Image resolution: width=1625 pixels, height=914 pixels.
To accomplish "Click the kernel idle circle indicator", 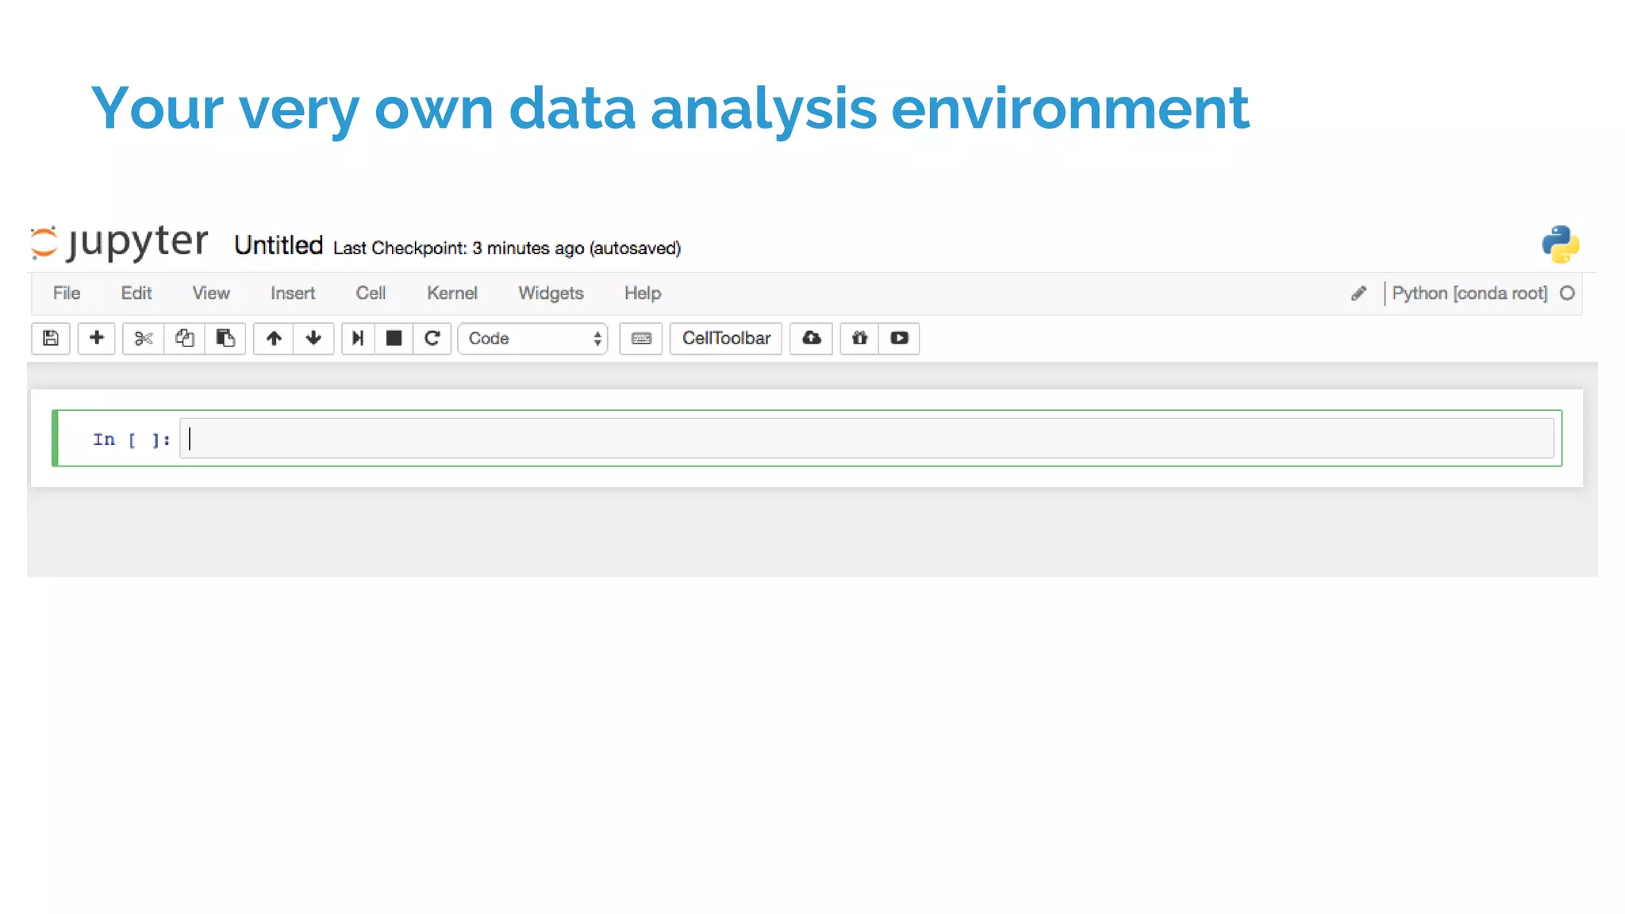I will point(1567,294).
